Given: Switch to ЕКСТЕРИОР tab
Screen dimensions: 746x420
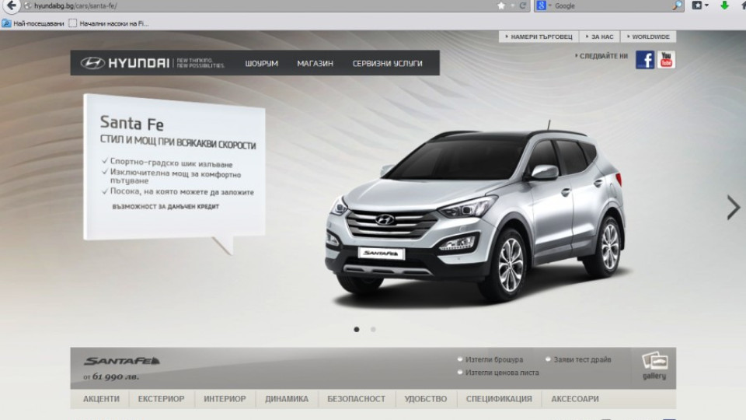Looking at the screenshot, I should (x=162, y=399).
